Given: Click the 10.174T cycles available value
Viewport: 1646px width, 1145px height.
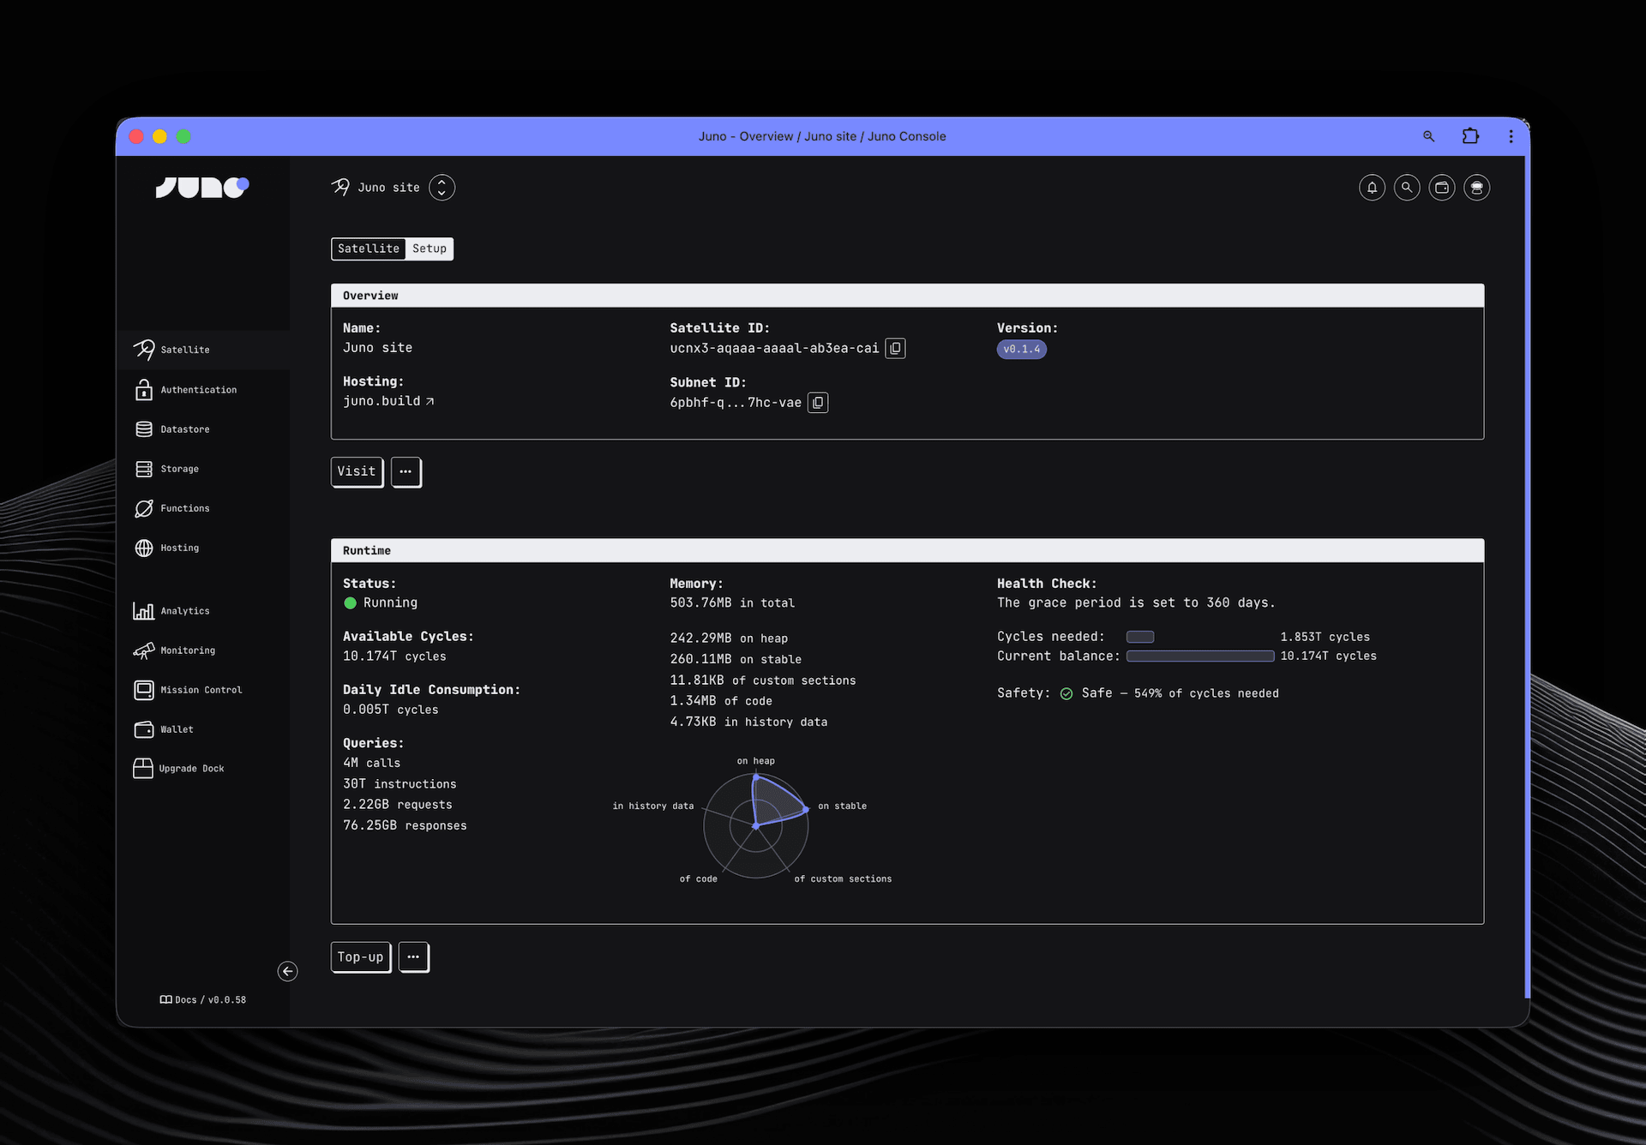Looking at the screenshot, I should coord(394,656).
